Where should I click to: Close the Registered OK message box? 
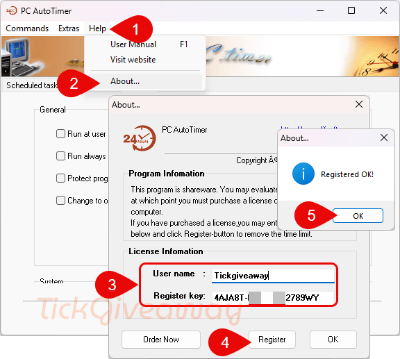[384, 138]
